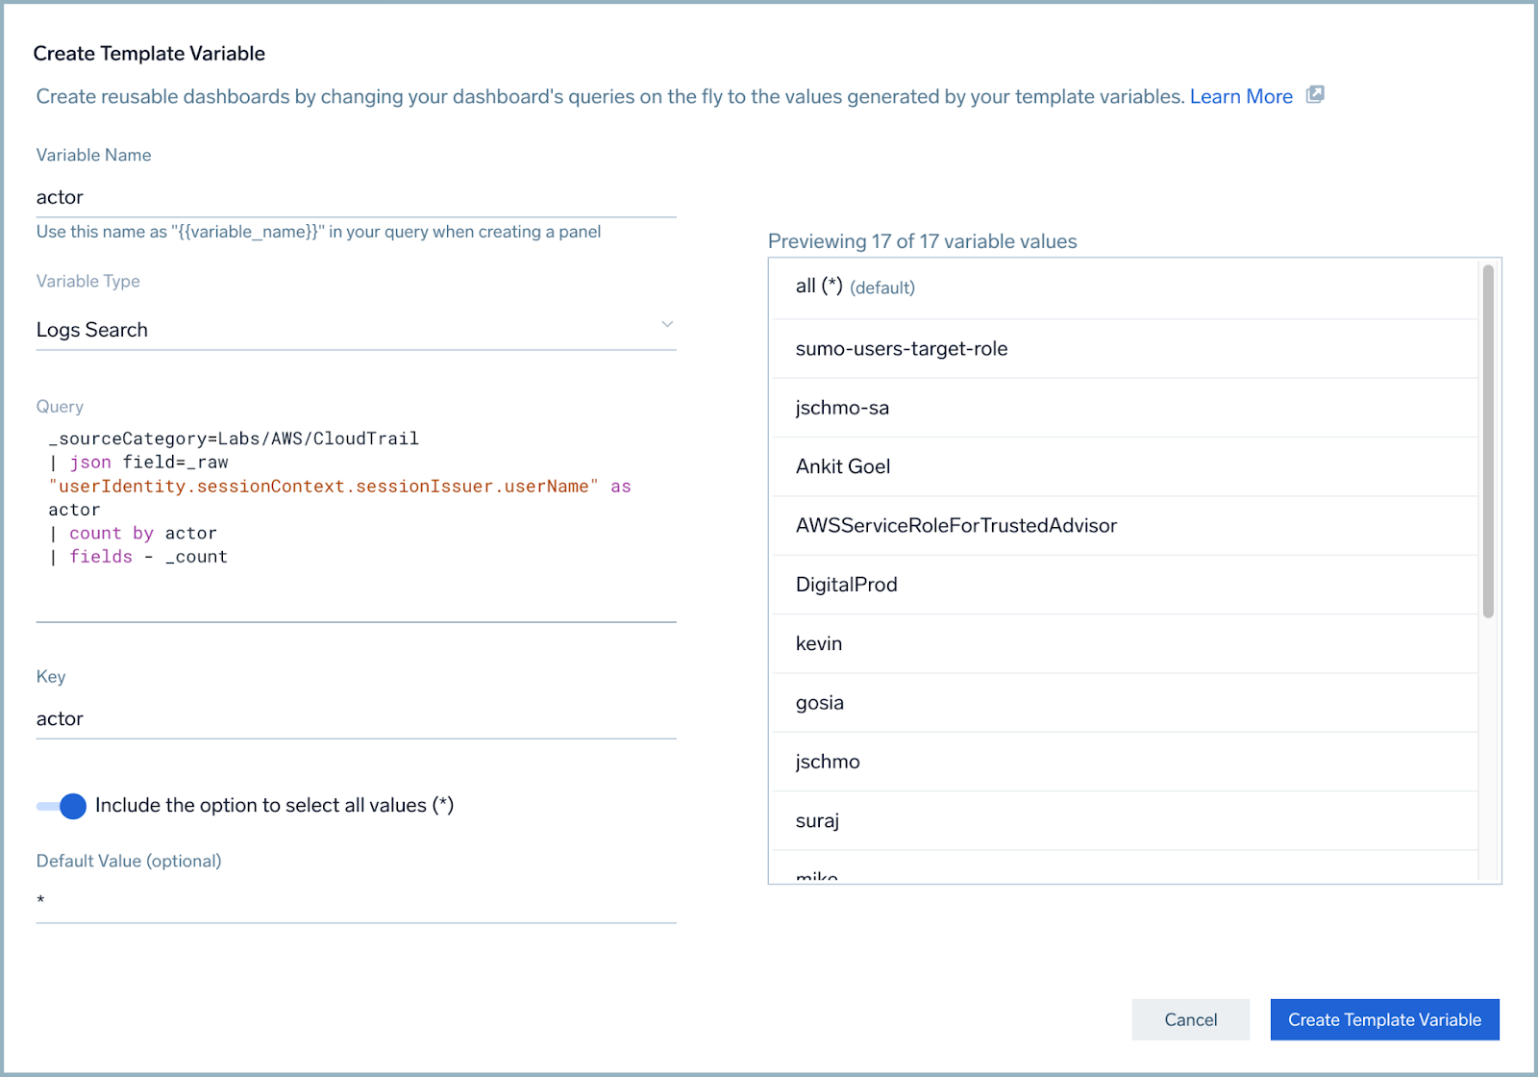
Task: Click the external link icon beside Learn More
Action: point(1315,95)
